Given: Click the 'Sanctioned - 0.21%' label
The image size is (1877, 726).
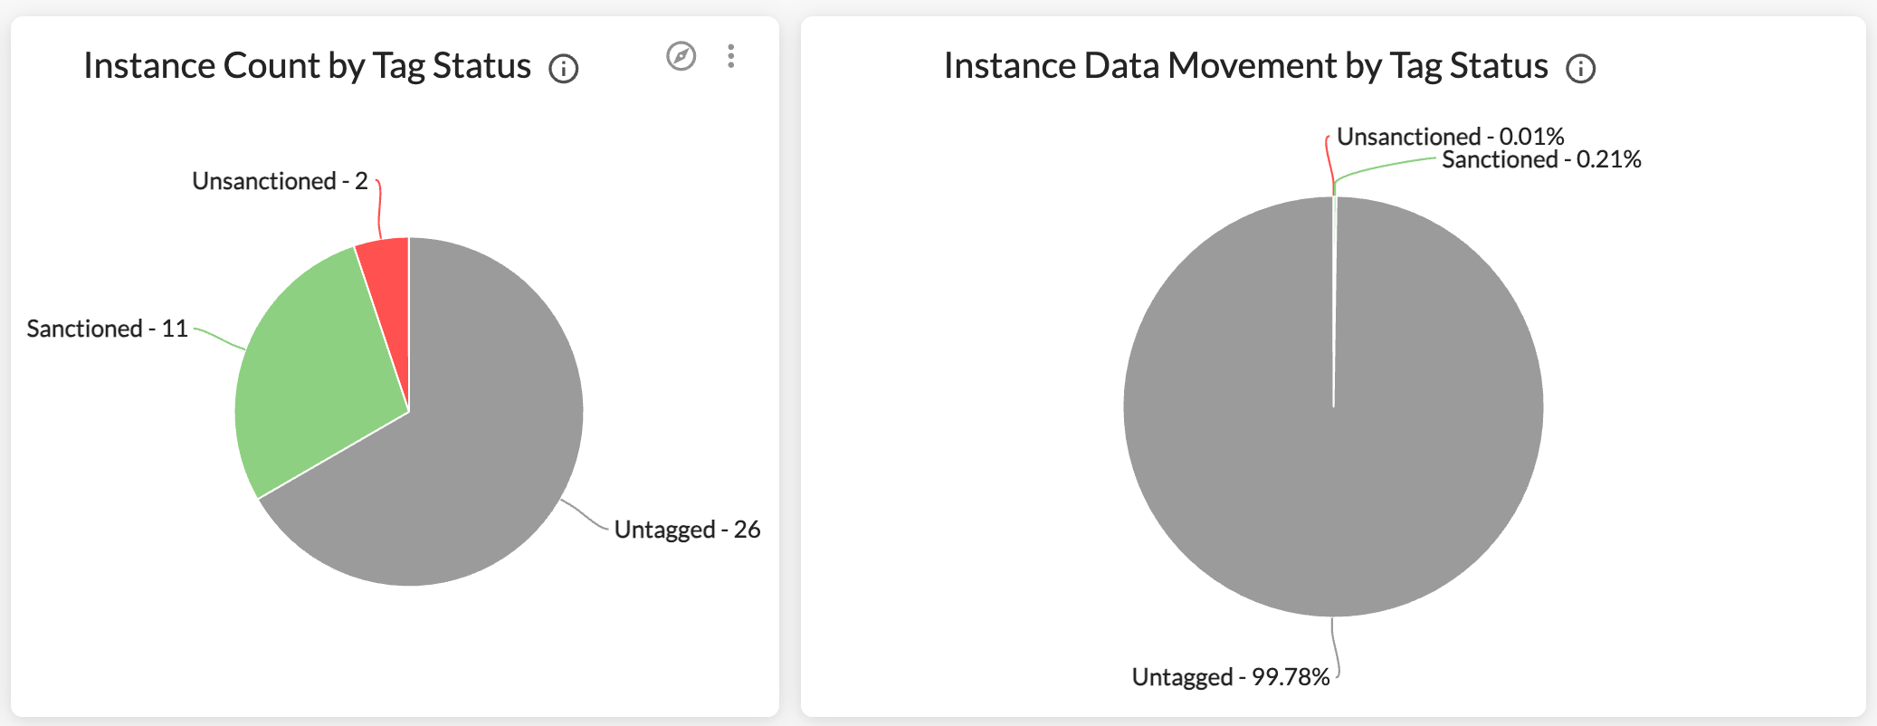Looking at the screenshot, I should [1541, 159].
